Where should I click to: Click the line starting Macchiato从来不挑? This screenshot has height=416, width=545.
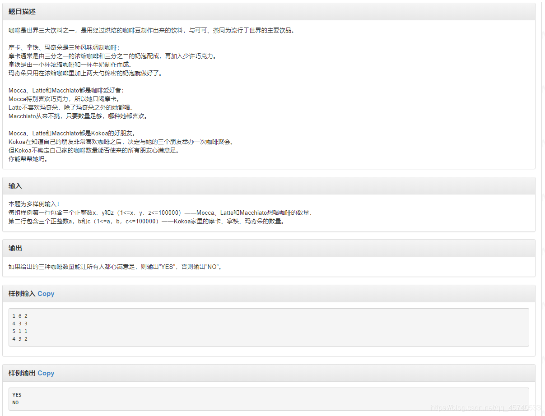click(x=78, y=116)
